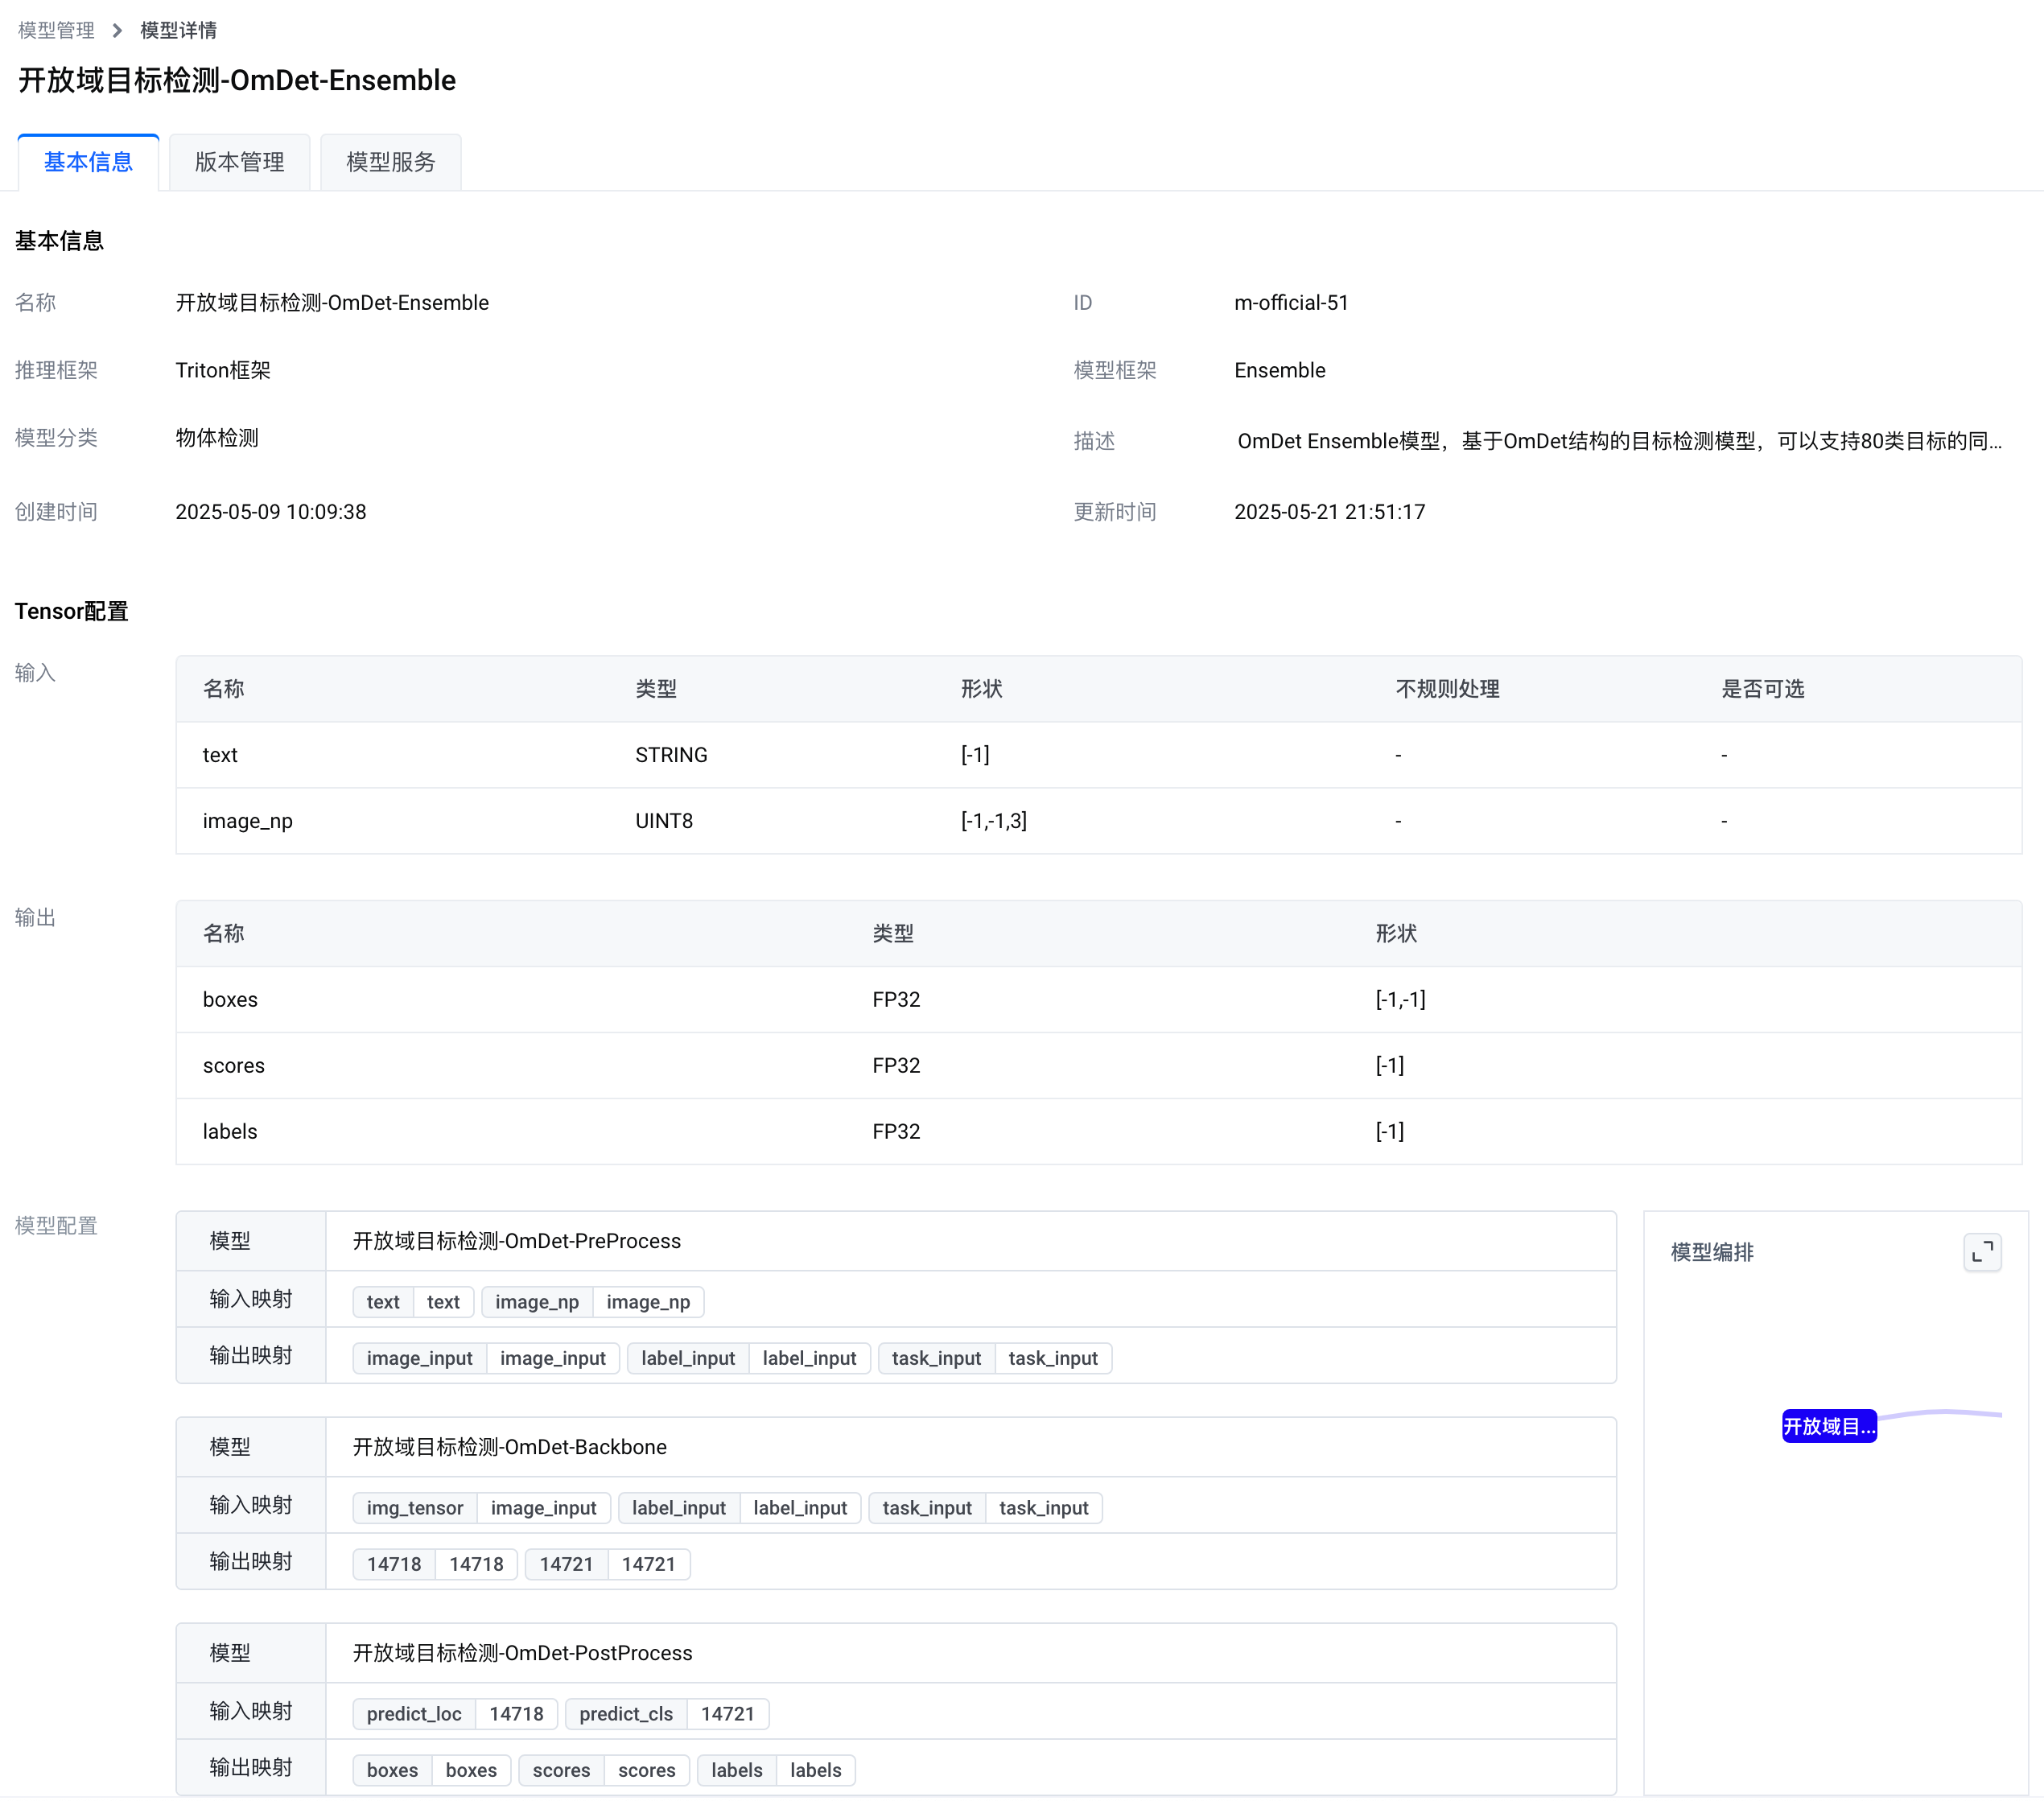The width and height of the screenshot is (2044, 1801).
Task: Click the page title 开放域目标检测-OmDet-Ensemble
Action: [x=237, y=80]
